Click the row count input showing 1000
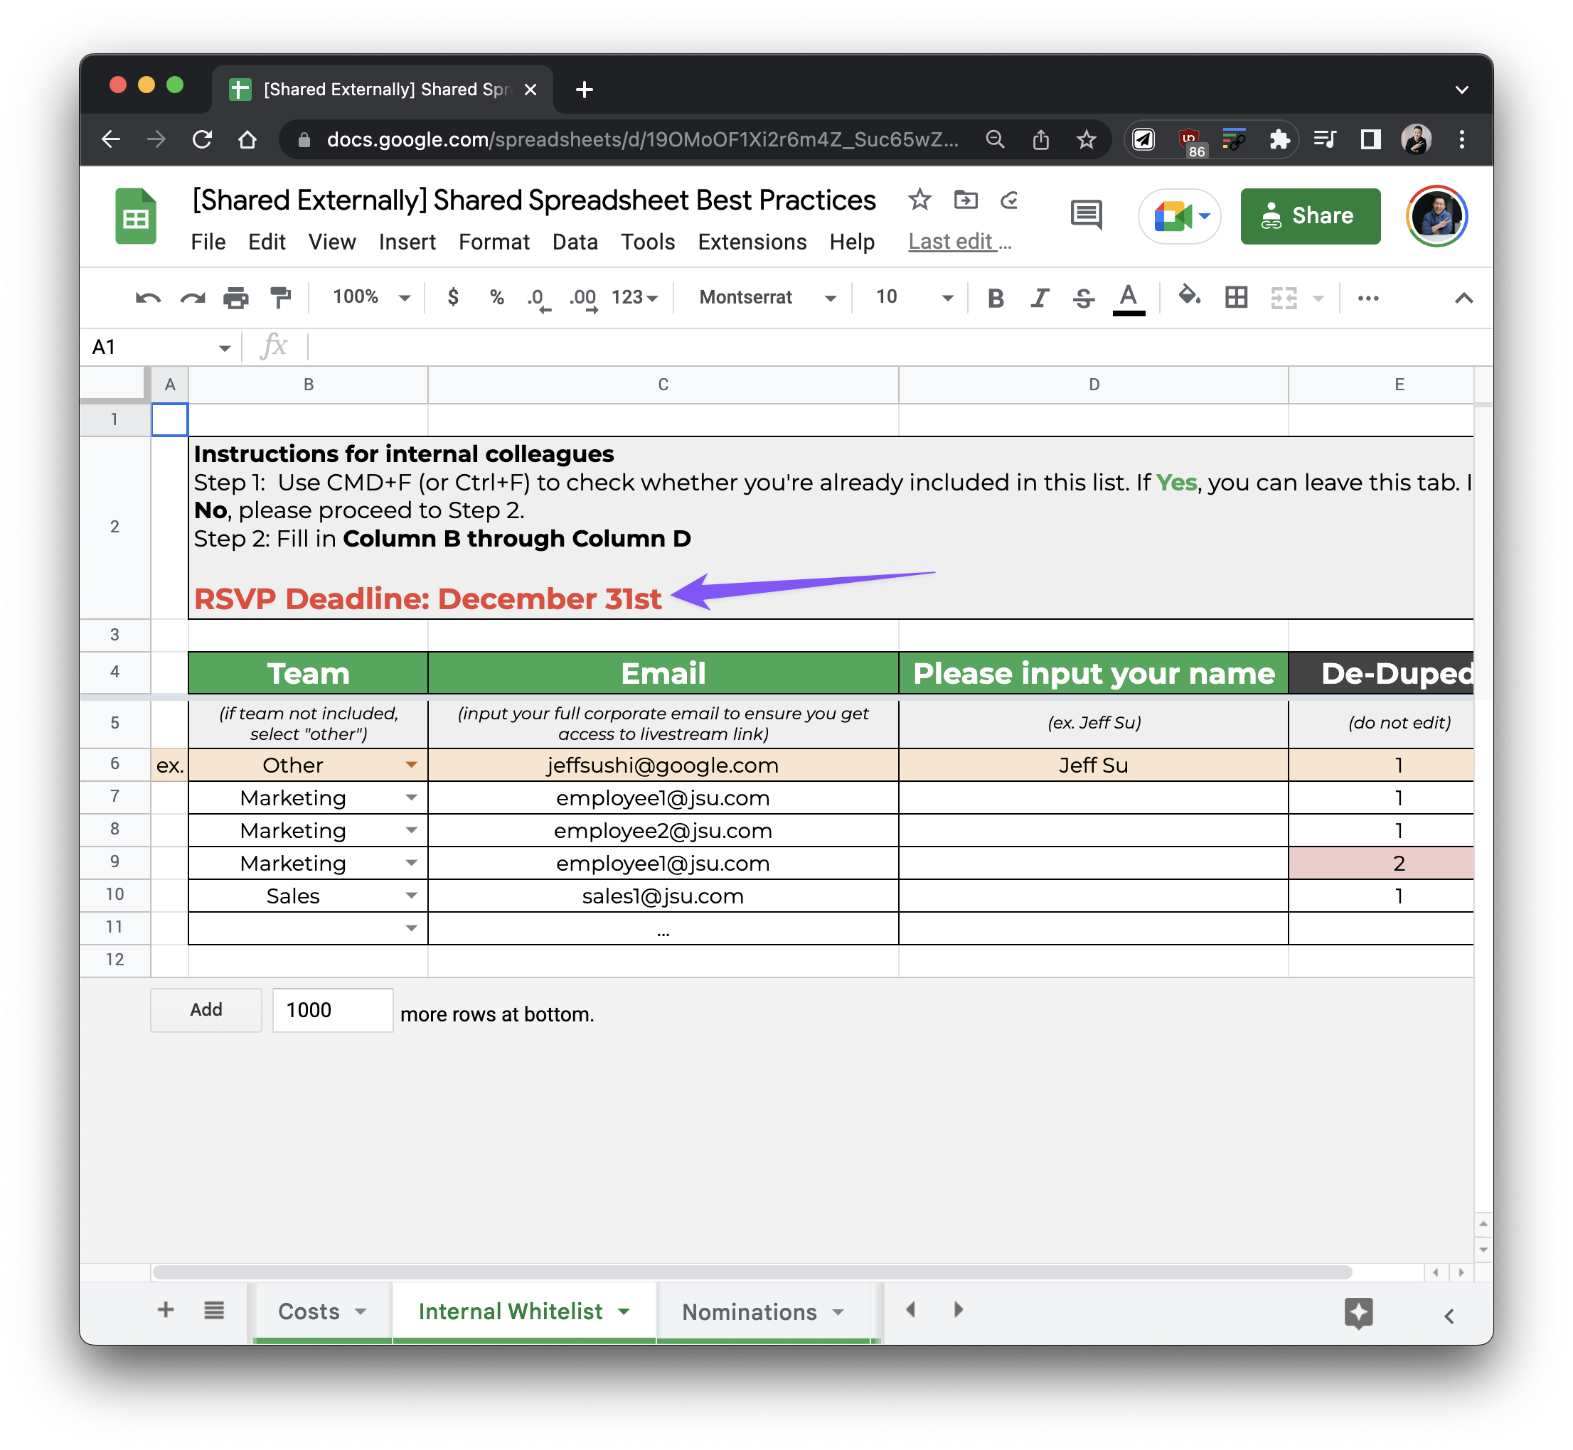The image size is (1573, 1450). (x=332, y=1010)
